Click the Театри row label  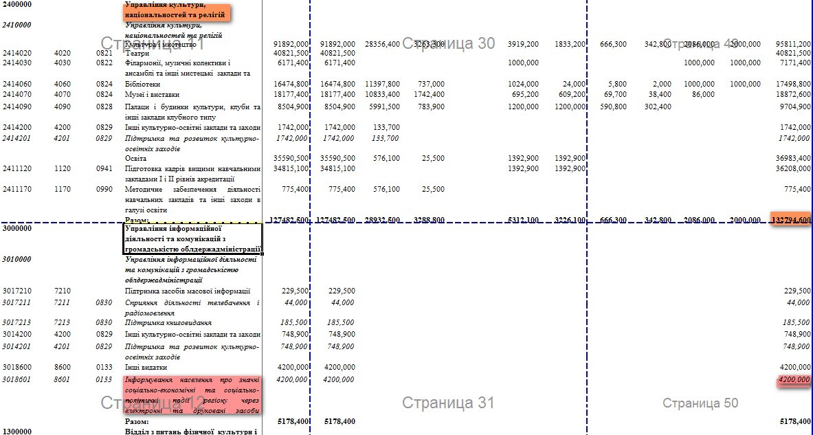click(x=136, y=53)
